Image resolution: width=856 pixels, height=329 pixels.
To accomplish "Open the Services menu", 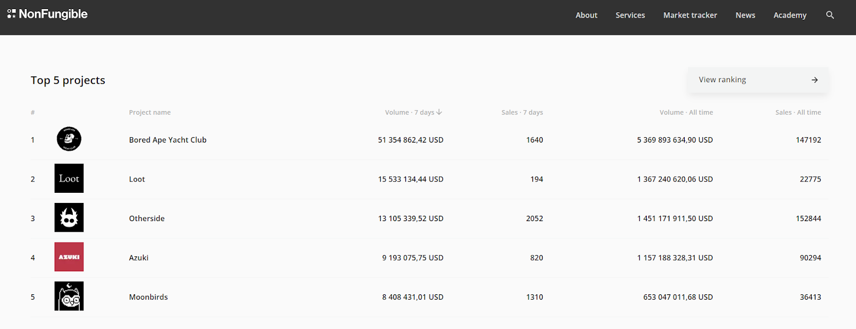I will pos(630,15).
